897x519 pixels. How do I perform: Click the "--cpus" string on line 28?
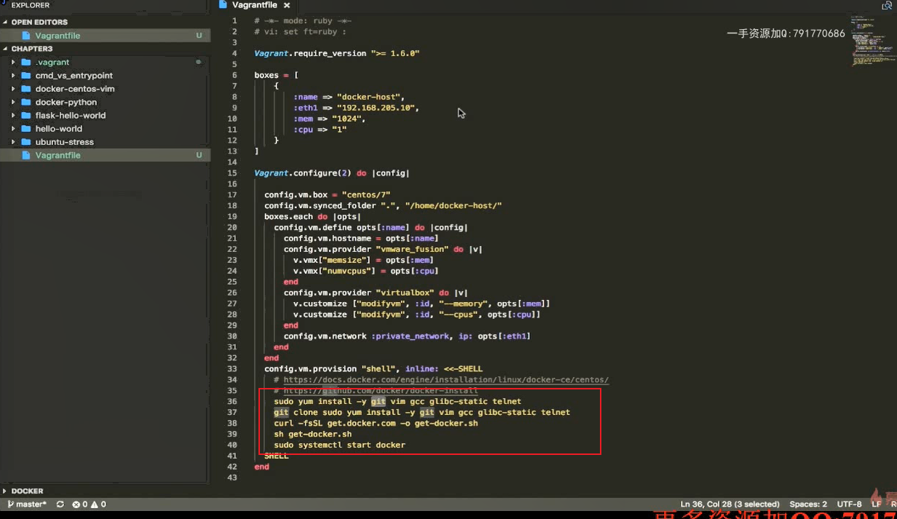coord(458,314)
